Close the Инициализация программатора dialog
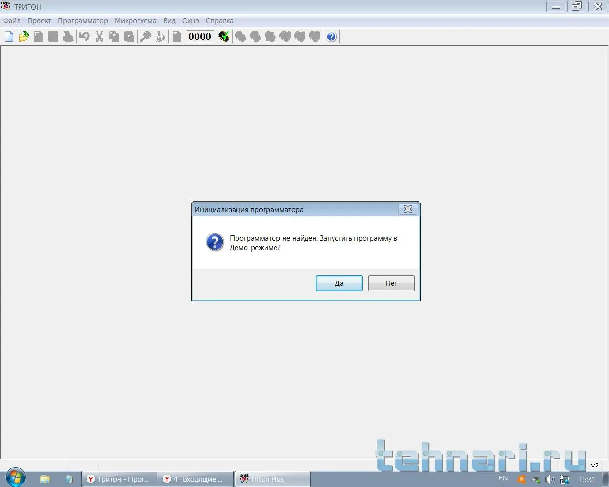The width and height of the screenshot is (609, 487). 408,209
